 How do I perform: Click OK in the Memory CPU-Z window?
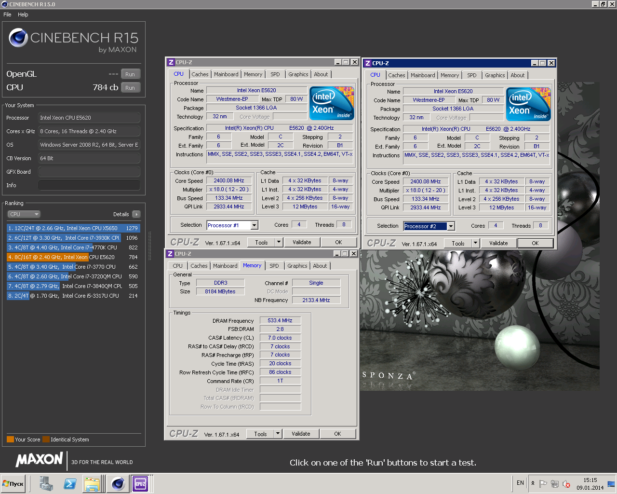[x=337, y=434]
